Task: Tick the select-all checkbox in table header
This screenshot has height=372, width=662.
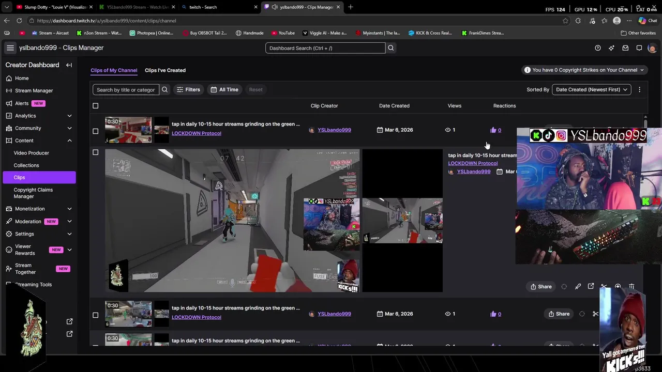Action: pos(95,106)
